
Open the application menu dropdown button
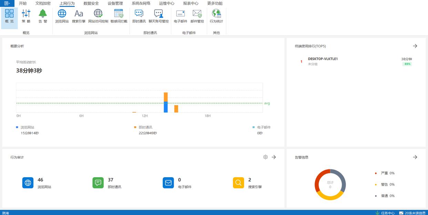coord(7,3)
